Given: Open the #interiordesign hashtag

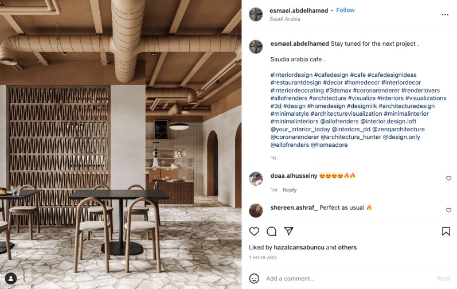Looking at the screenshot, I should click(291, 75).
